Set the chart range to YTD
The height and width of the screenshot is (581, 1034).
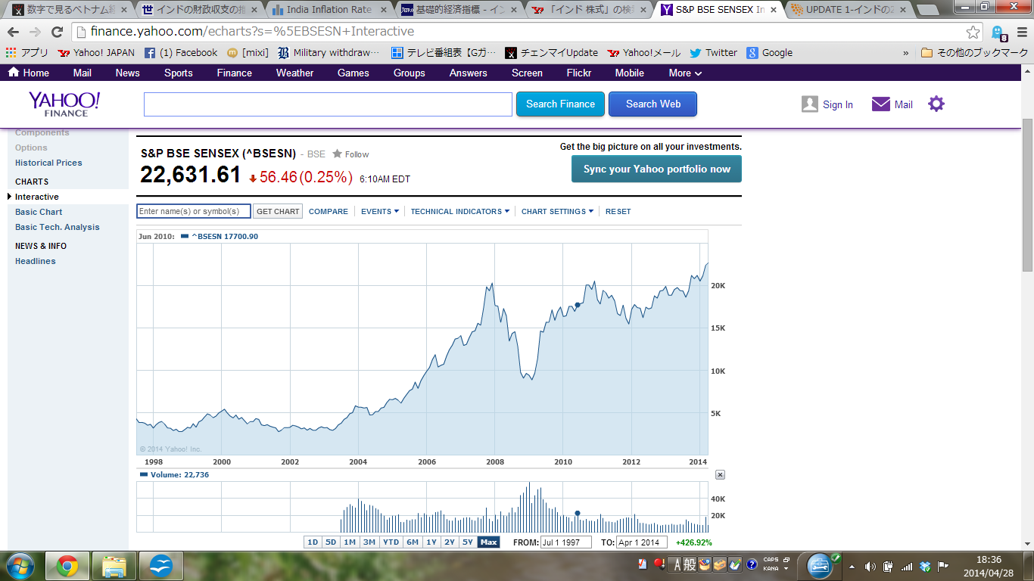391,542
